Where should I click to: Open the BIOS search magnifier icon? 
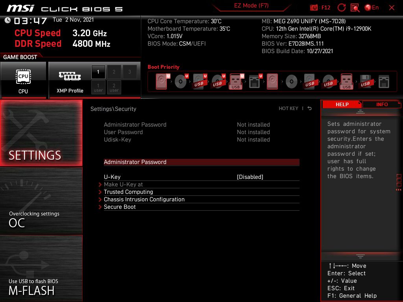click(355, 8)
